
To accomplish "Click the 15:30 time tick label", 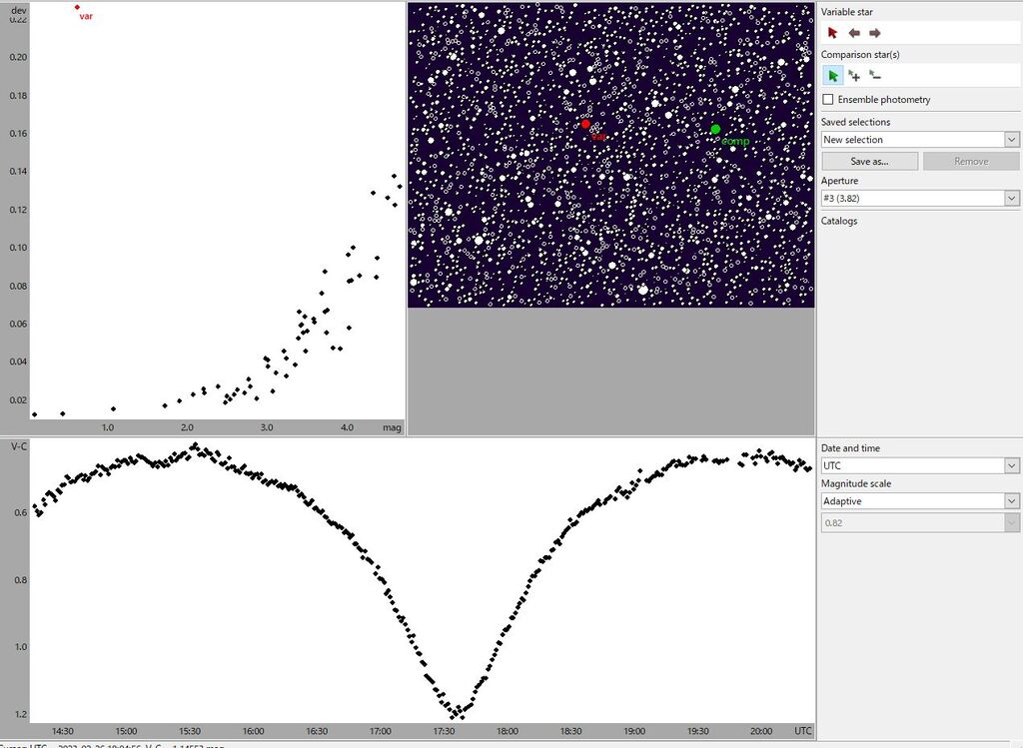I will tap(190, 731).
